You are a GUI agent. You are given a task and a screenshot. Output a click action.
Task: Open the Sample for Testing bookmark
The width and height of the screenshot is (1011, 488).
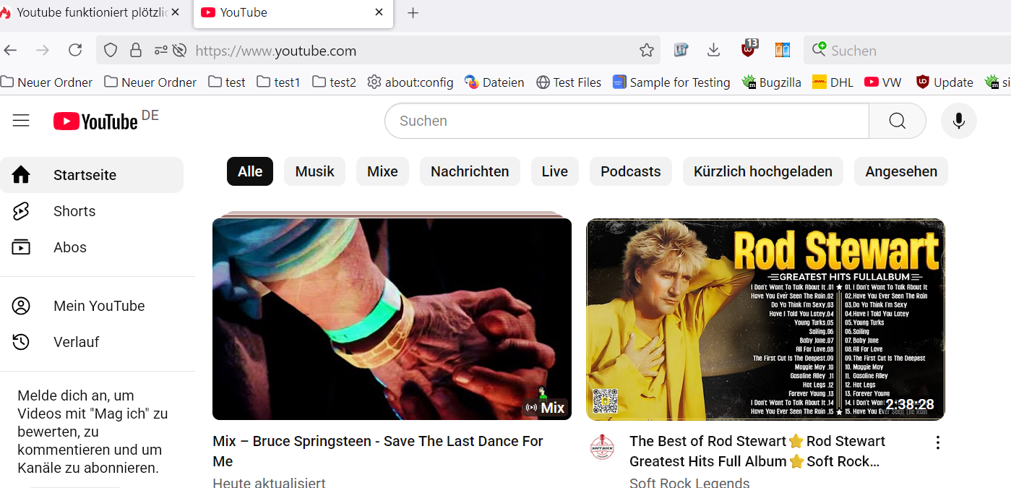[x=671, y=82]
